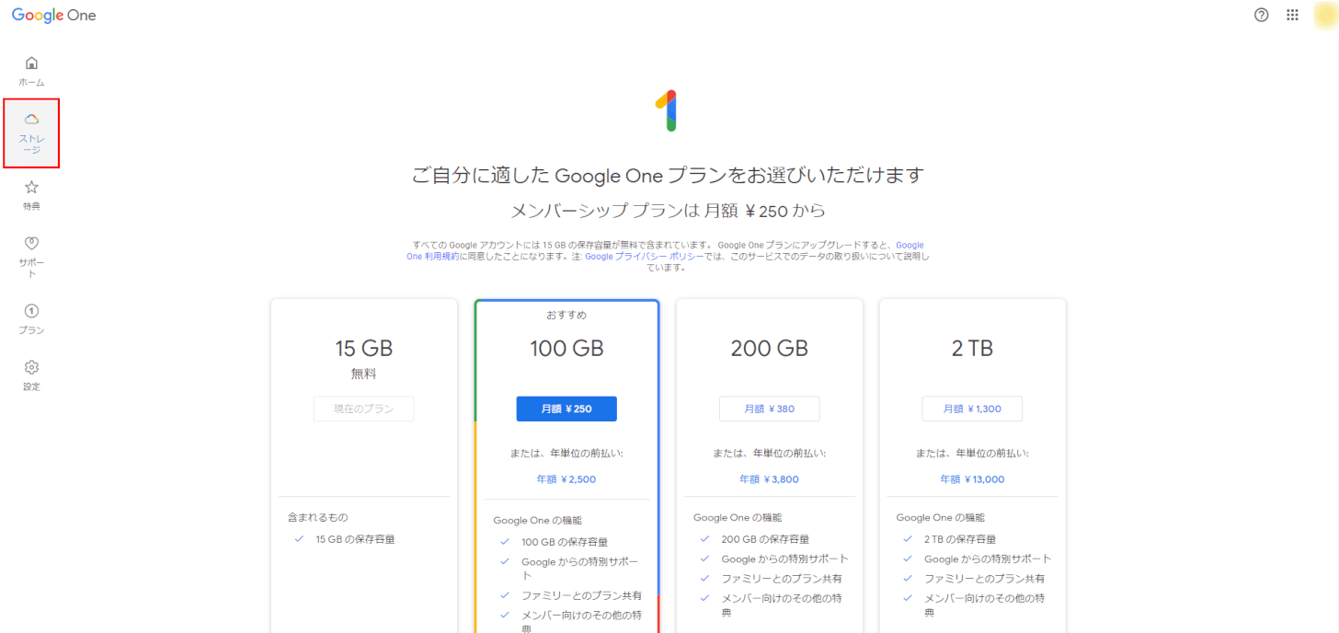Open the Google apps grid icon
1339x633 pixels.
(x=1292, y=15)
